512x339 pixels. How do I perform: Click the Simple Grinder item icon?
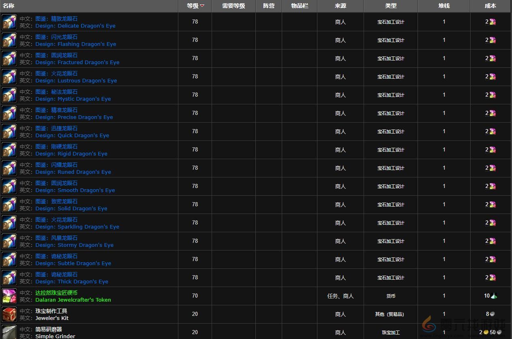click(x=9, y=332)
